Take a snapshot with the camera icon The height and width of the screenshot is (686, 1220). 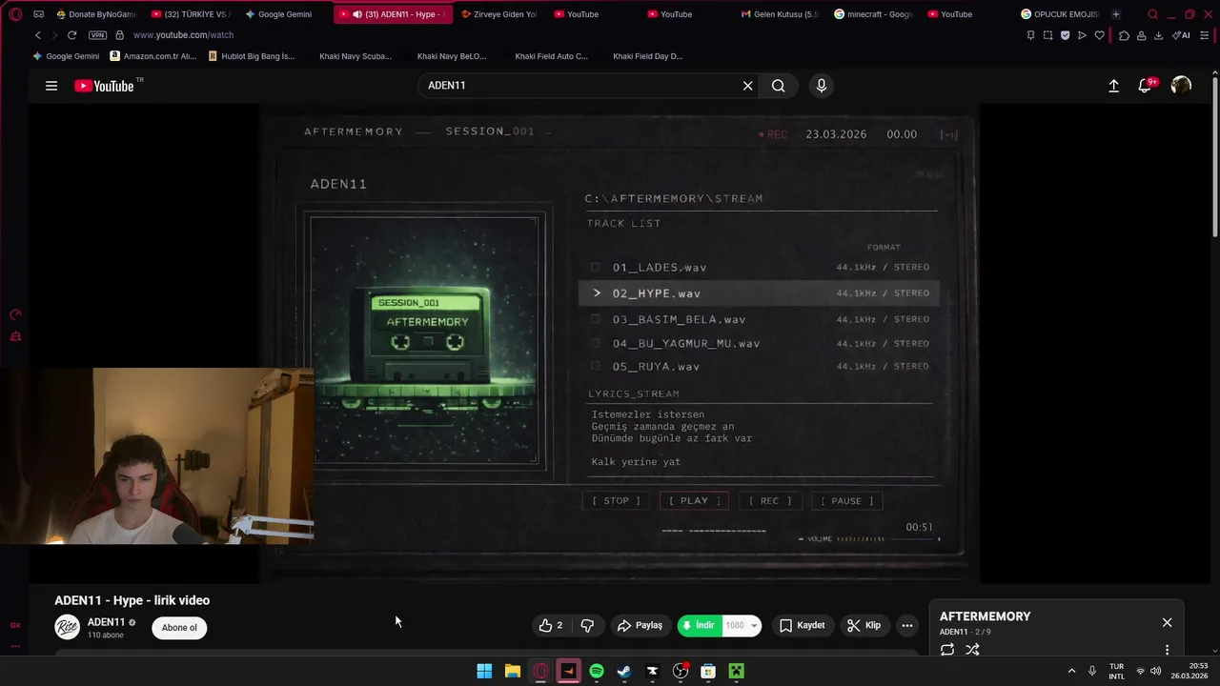coord(1047,35)
